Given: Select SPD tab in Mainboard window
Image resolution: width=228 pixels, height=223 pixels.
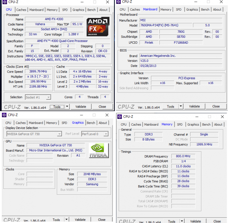Looking at the screenshot, I should 179,10.
